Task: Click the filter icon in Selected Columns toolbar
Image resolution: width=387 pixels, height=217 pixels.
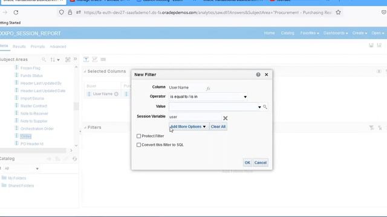Action: point(86,59)
